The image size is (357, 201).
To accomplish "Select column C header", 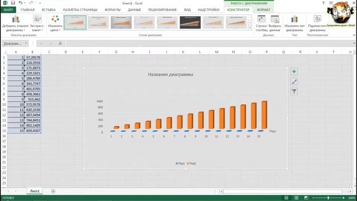I will point(49,52).
